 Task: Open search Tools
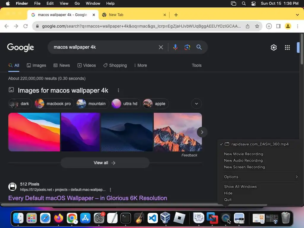pos(197,65)
